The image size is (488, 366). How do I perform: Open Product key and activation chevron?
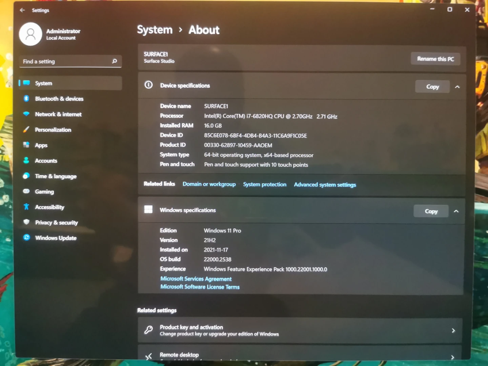pyautogui.click(x=453, y=330)
